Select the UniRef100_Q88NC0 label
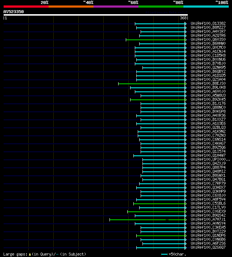The image size is (232, 257). point(208,107)
